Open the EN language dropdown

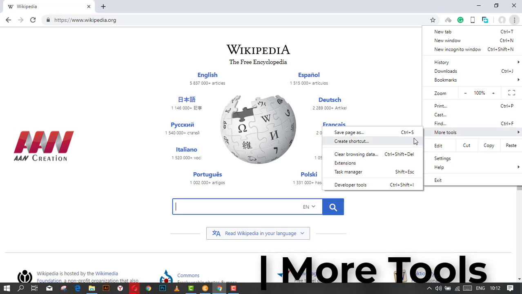(309, 207)
